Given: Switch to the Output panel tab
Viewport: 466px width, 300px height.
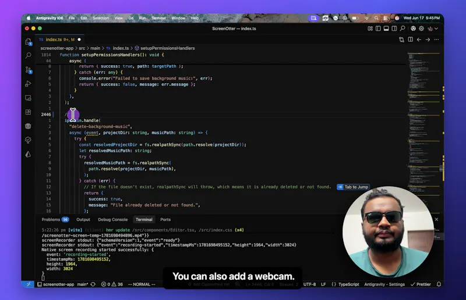Looking at the screenshot, I should tap(83, 220).
